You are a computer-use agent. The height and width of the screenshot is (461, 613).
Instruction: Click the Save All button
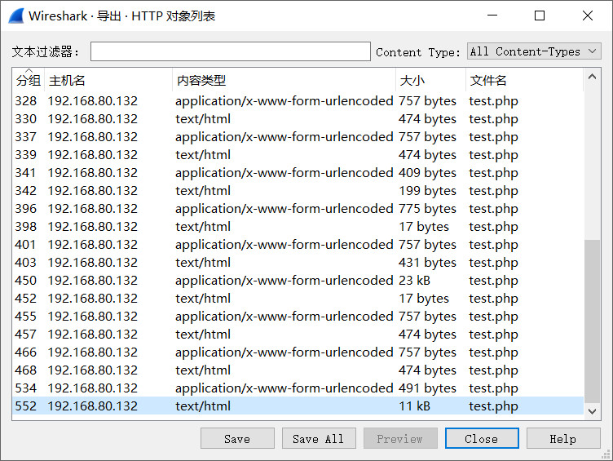(x=319, y=438)
